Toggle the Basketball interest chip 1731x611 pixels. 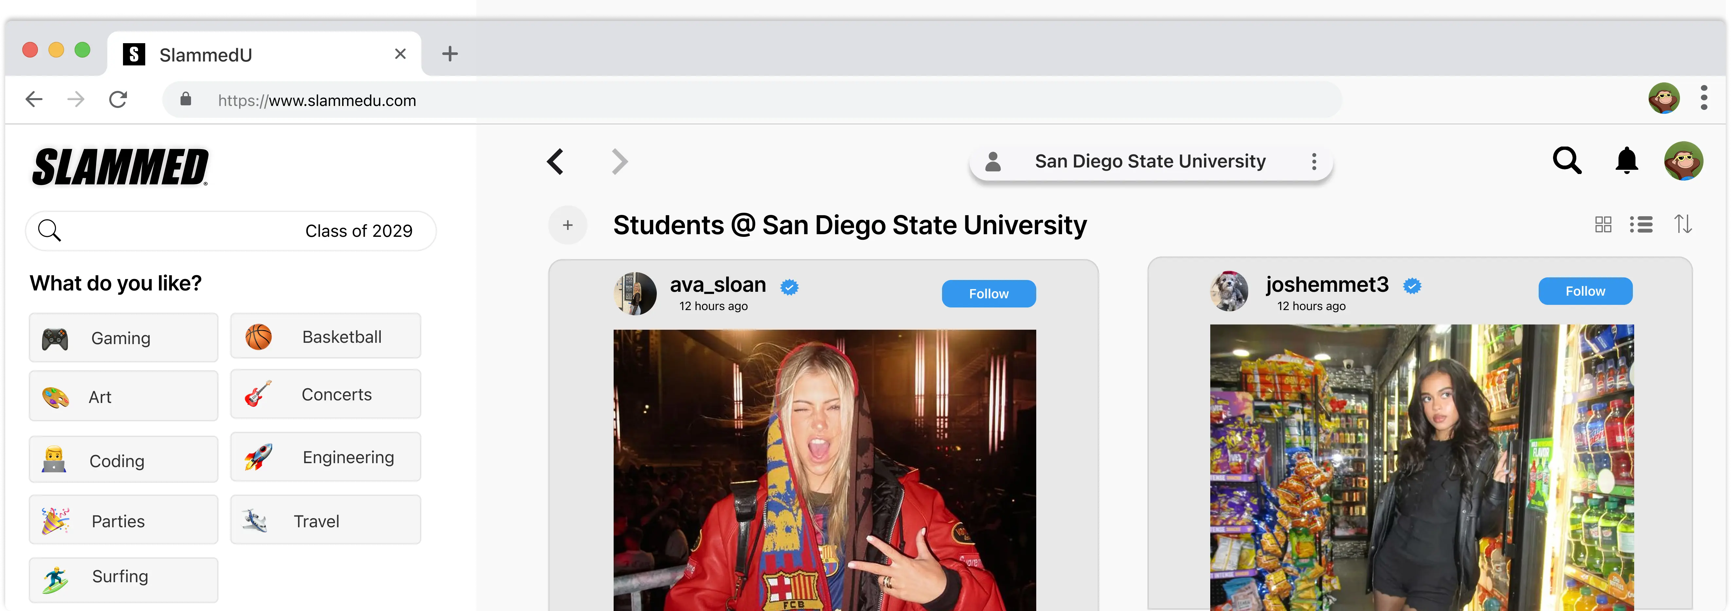pos(325,336)
